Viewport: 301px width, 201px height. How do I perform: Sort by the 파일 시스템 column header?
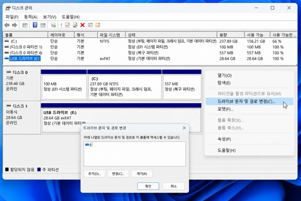click(111, 35)
